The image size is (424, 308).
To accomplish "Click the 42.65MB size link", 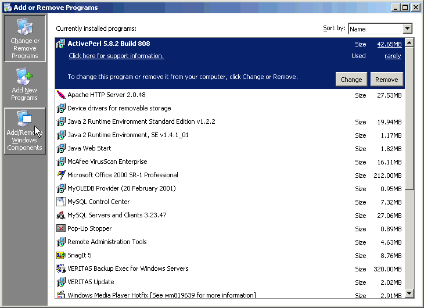I will (x=389, y=44).
